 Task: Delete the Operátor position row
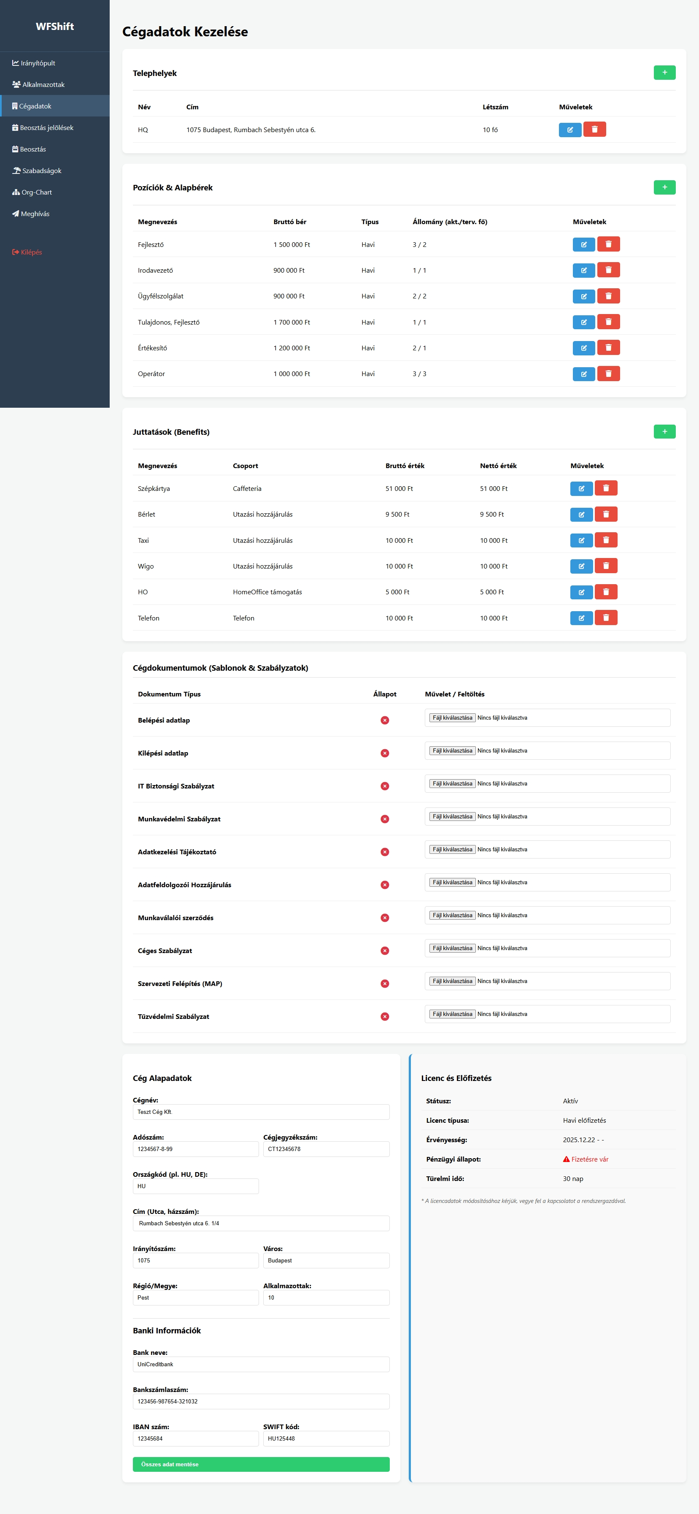coord(608,374)
